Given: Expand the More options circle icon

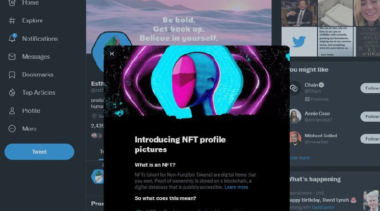Looking at the screenshot, I should [x=12, y=128].
